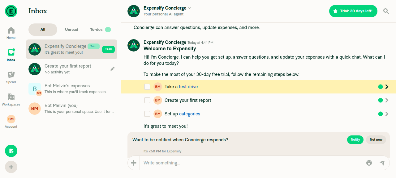Select the Unread inbox filter
This screenshot has height=178, width=396.
coord(71,30)
